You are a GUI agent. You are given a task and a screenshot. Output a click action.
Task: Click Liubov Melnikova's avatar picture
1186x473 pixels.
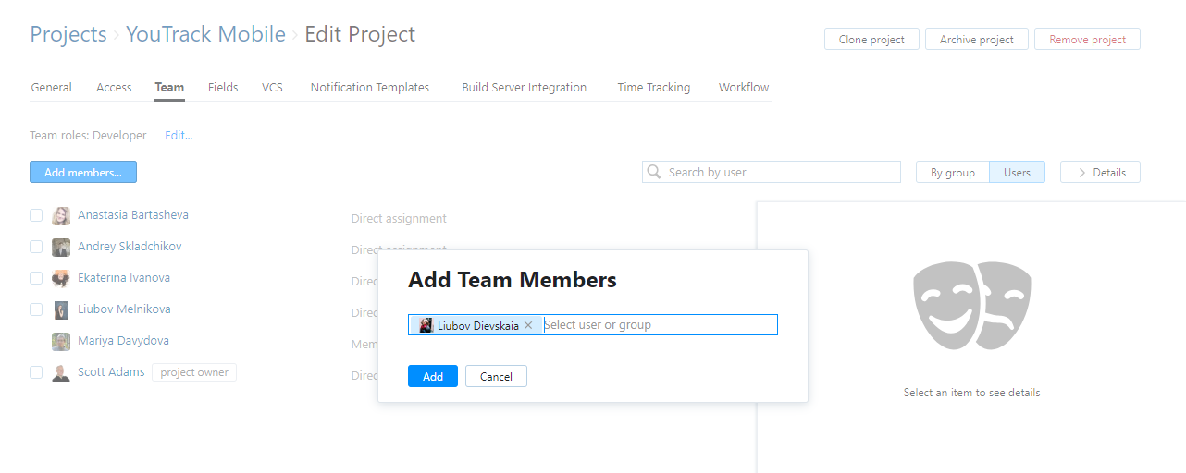tap(61, 310)
